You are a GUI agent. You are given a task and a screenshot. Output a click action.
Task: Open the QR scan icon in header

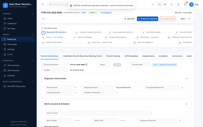coord(153,4)
